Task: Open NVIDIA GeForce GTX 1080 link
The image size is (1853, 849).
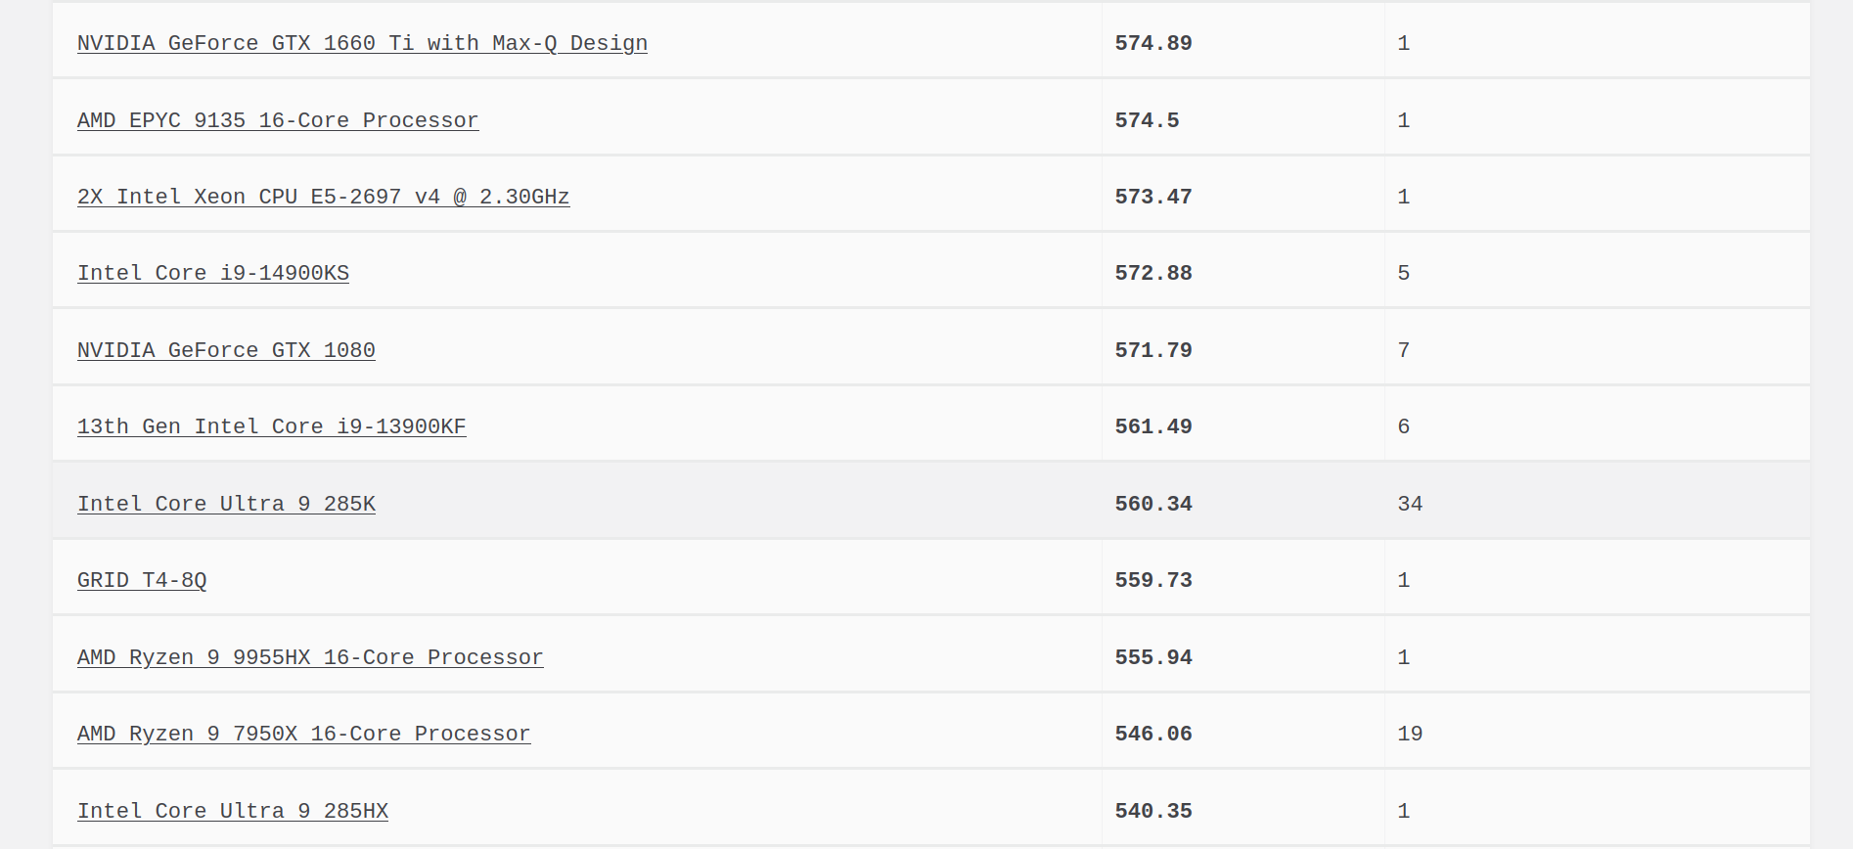Action: coord(226,350)
